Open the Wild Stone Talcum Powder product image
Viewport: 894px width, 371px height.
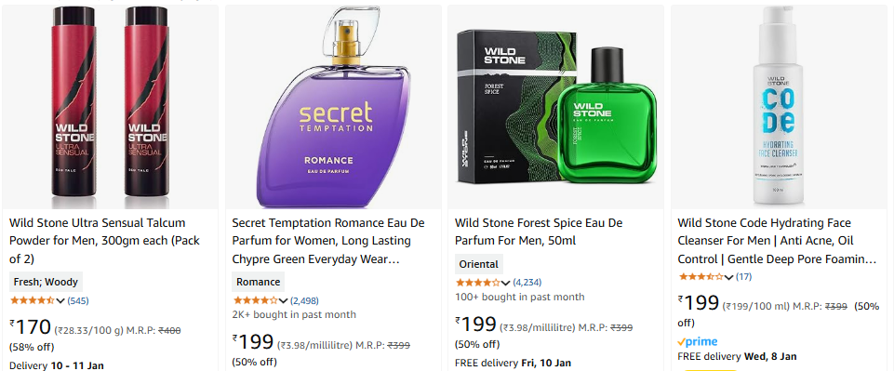(110, 107)
